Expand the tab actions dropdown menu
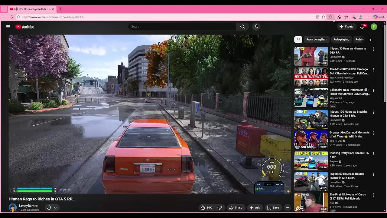The width and height of the screenshot is (387, 218). click(4, 9)
